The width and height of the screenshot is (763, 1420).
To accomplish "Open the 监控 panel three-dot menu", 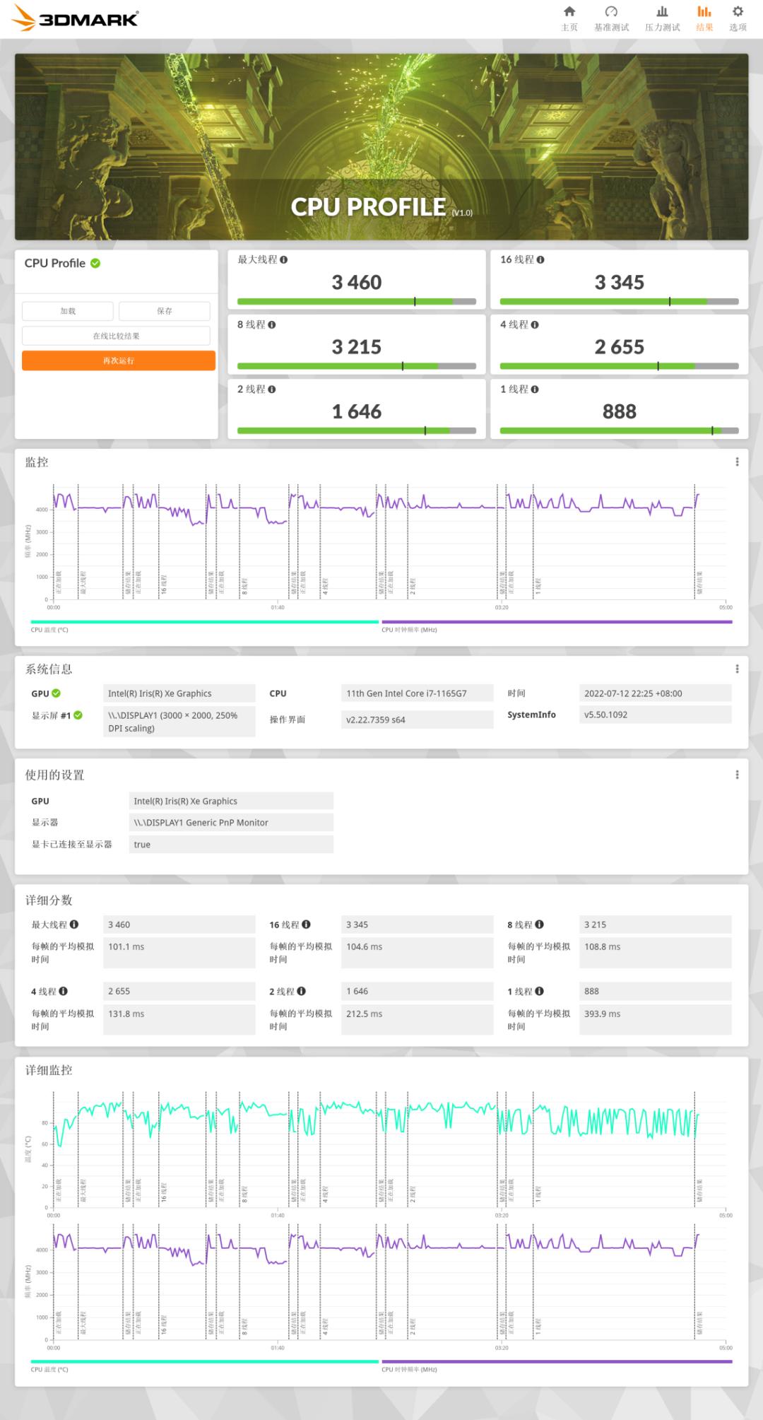I will pyautogui.click(x=737, y=462).
